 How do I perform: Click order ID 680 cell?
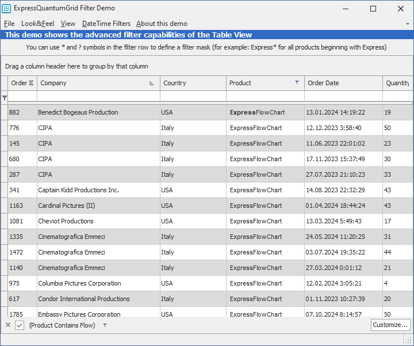click(22, 159)
